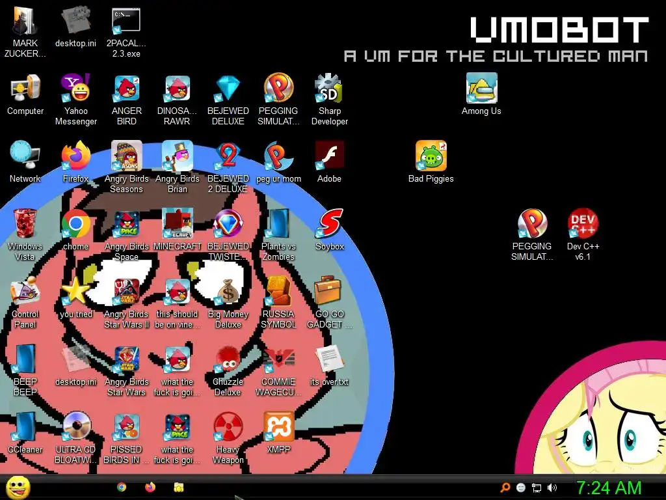Launch Yahoo Messenger from the desktop
This screenshot has width=666, height=500.
[75, 89]
